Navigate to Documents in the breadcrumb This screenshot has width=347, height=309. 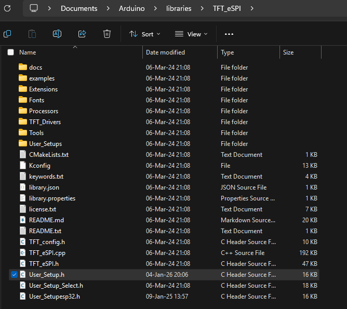pyautogui.click(x=79, y=8)
